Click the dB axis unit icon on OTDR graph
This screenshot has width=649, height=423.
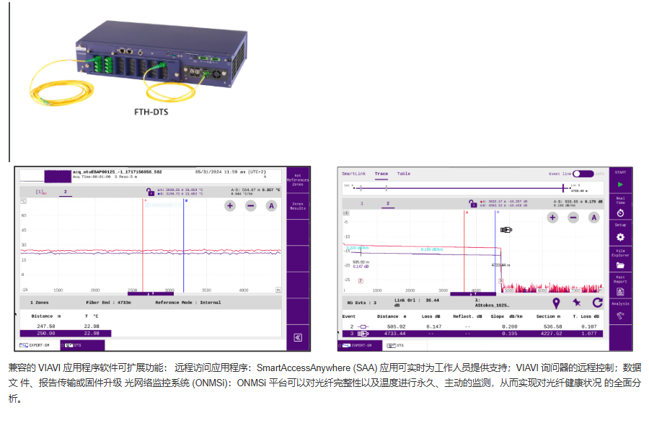click(346, 213)
